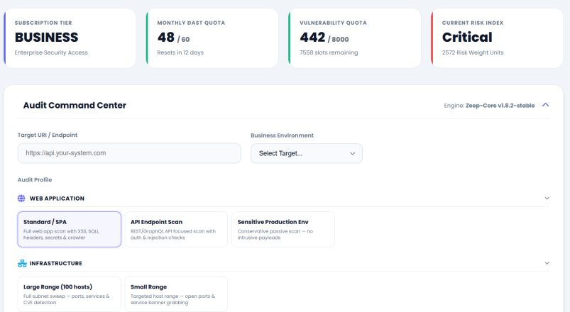The height and width of the screenshot is (312, 570).
Task: Click the Business Environment field label
Action: coord(282,135)
